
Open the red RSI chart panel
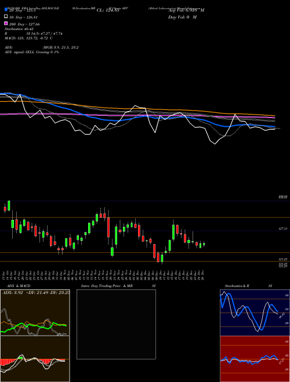[x=255, y=359]
